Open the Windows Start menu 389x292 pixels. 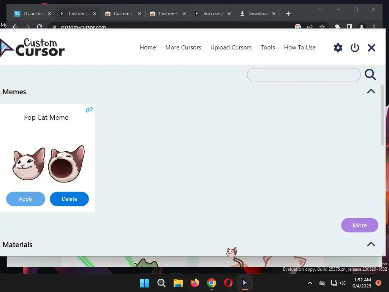(144, 283)
